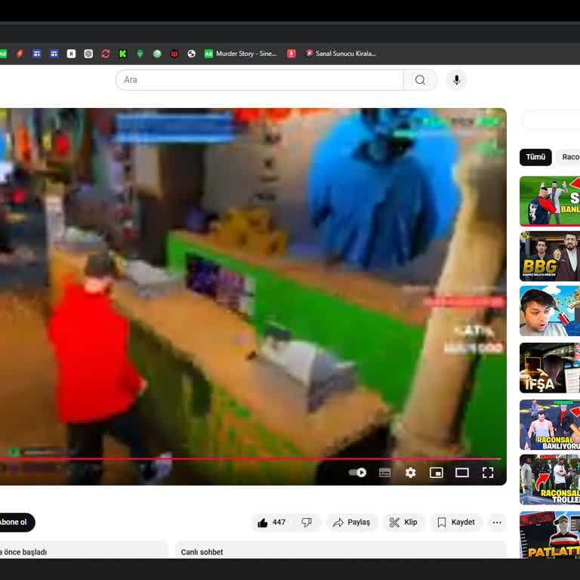Select the Tümü filter chip

pyautogui.click(x=535, y=157)
